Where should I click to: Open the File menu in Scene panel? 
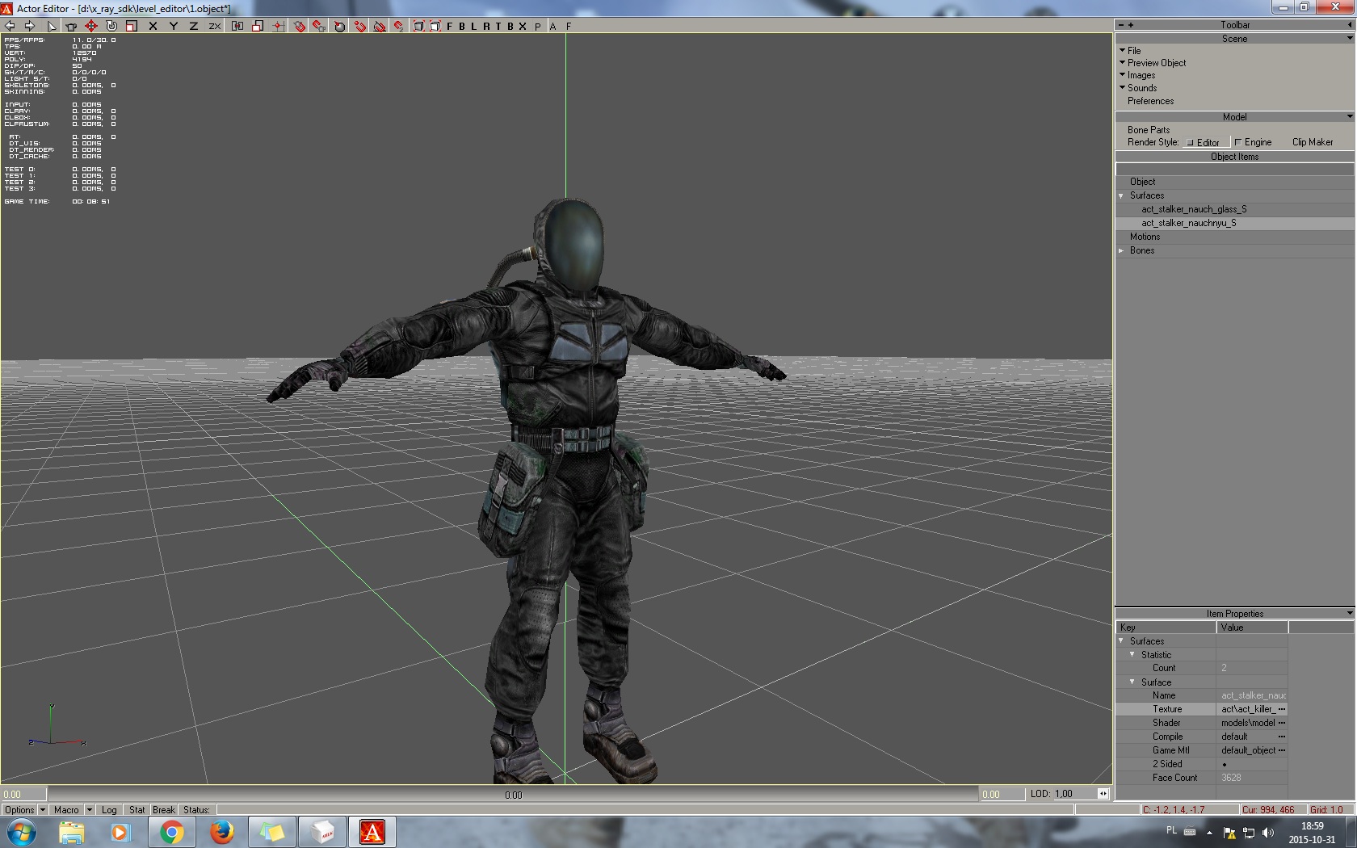click(x=1134, y=50)
